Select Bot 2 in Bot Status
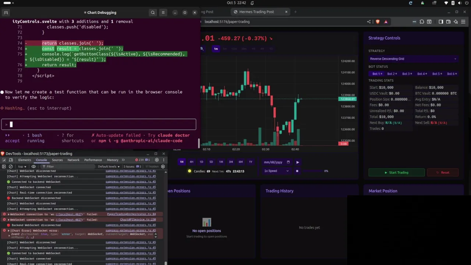 pyautogui.click(x=392, y=74)
